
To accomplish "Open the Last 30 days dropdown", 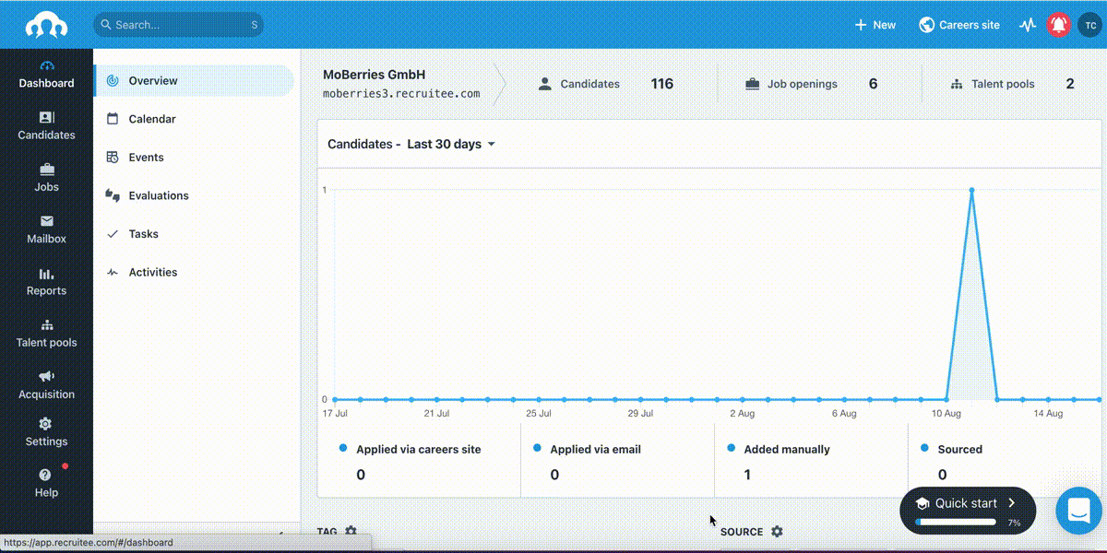I will [451, 145].
